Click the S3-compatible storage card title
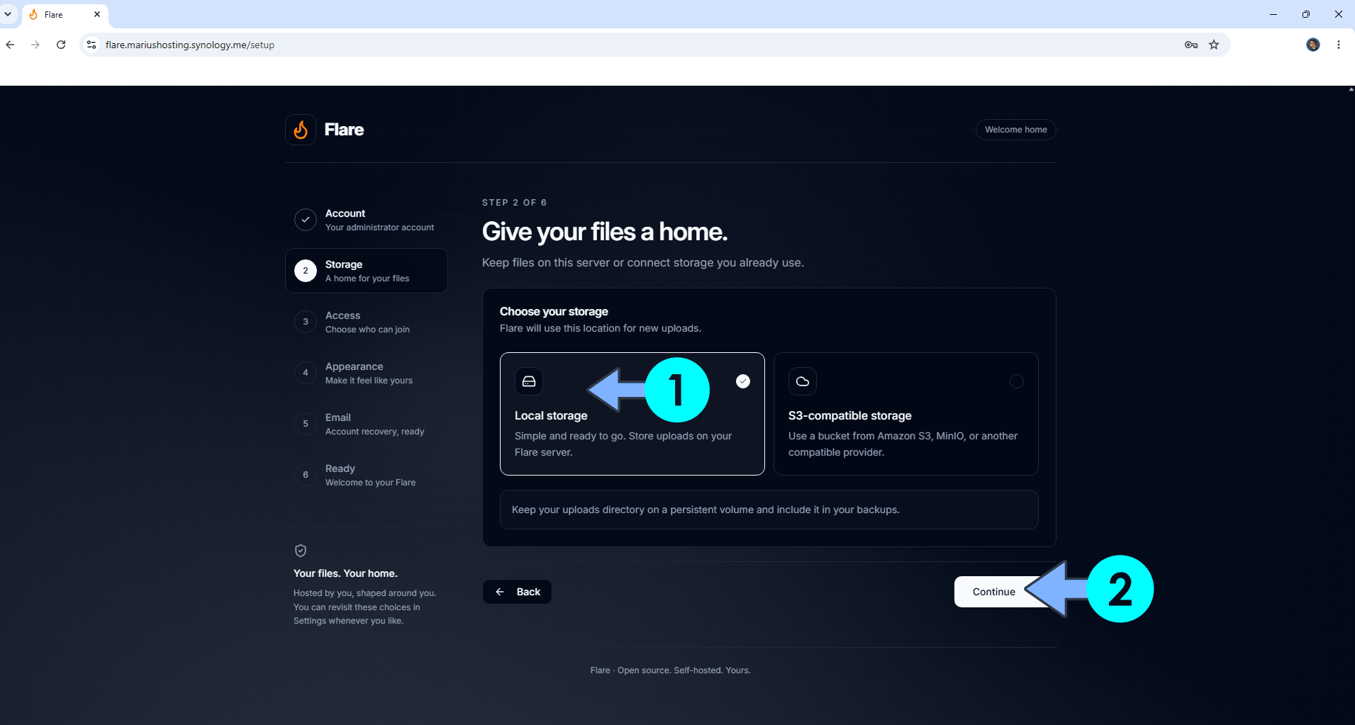 point(850,416)
